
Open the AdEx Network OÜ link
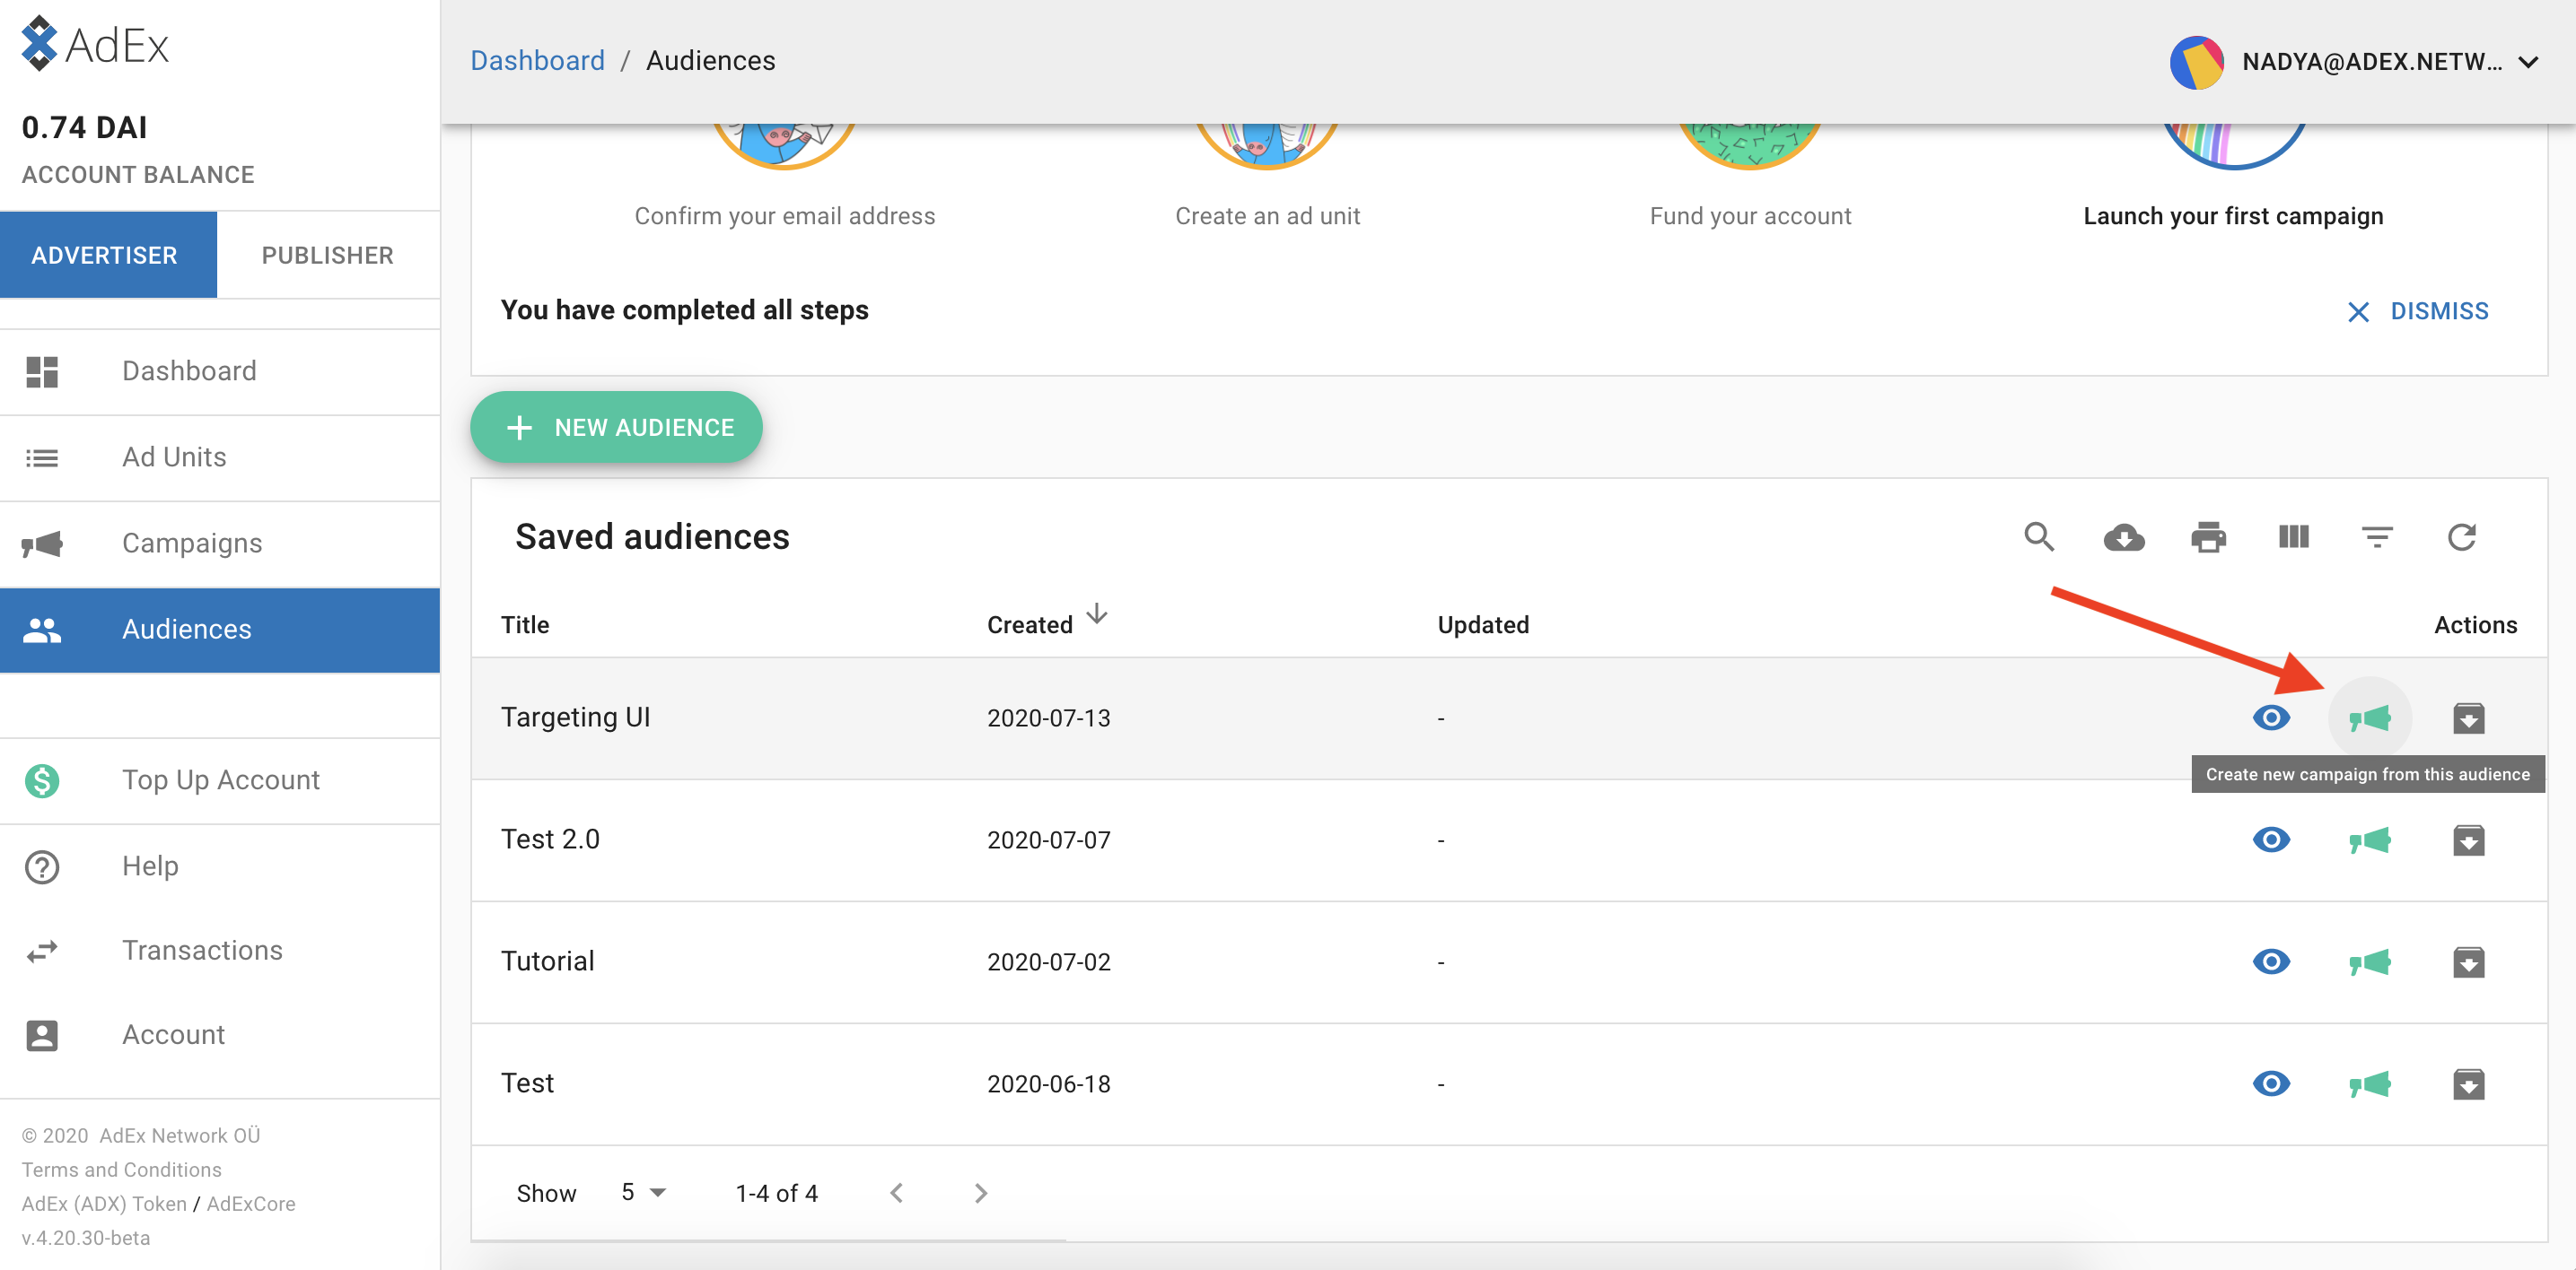click(x=180, y=1135)
